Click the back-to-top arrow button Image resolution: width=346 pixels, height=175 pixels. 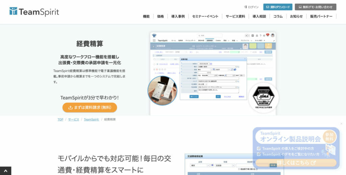5,171
